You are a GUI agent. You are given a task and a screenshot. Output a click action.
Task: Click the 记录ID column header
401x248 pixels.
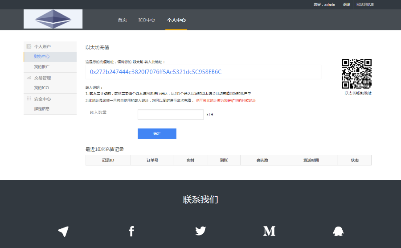[x=108, y=160]
